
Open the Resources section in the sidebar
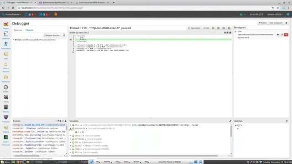(x=6, y=79)
